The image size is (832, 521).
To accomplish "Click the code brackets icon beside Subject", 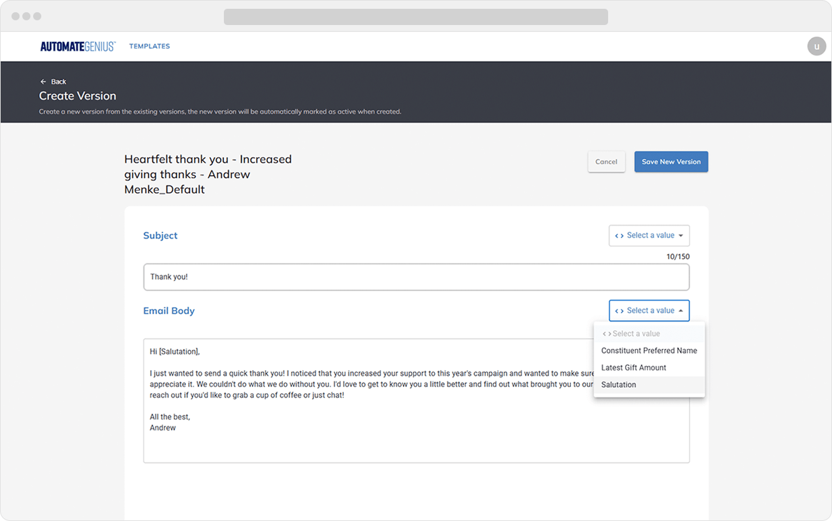I will point(619,235).
